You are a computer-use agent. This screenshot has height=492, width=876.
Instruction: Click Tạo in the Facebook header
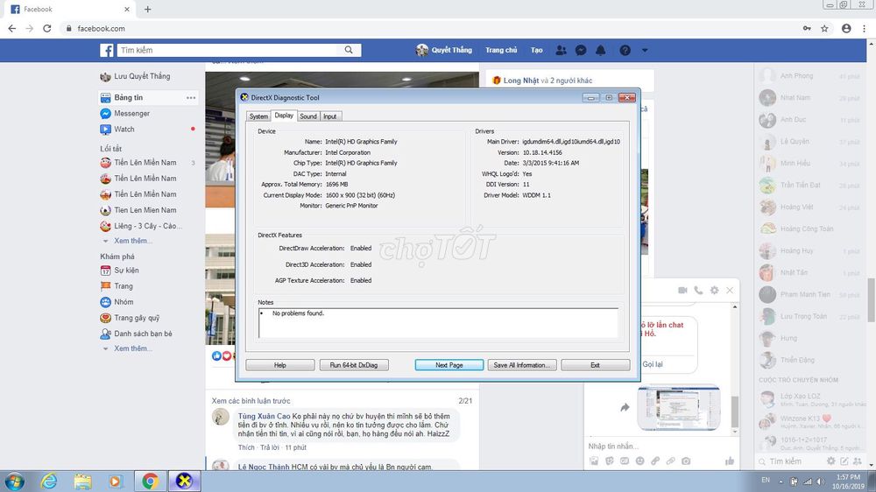pyautogui.click(x=536, y=50)
